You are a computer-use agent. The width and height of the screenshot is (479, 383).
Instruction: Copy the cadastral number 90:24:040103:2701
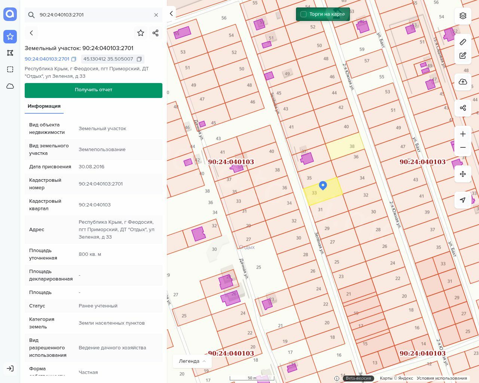tap(74, 59)
